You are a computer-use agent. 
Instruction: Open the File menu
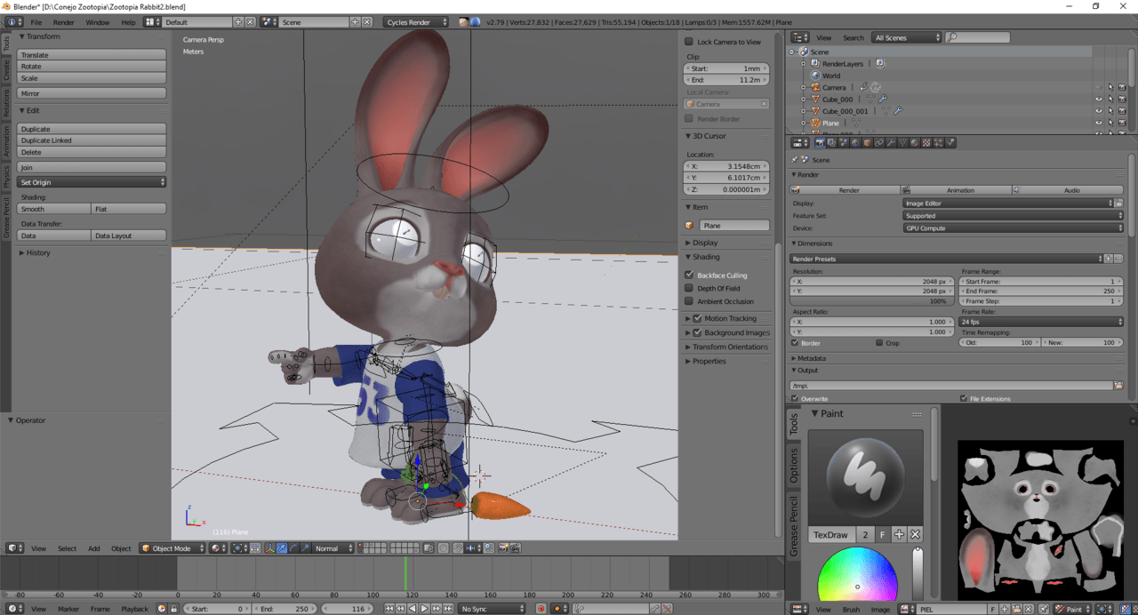pos(36,21)
